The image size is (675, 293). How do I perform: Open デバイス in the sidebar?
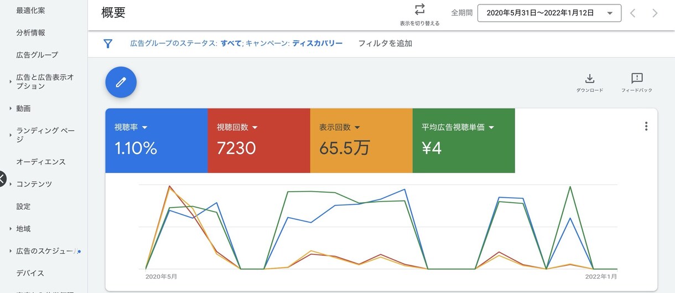coord(30,273)
